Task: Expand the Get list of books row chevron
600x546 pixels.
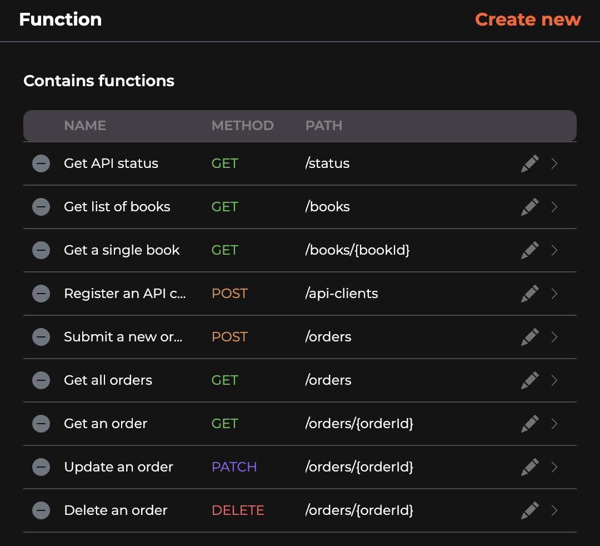Action: 554,207
